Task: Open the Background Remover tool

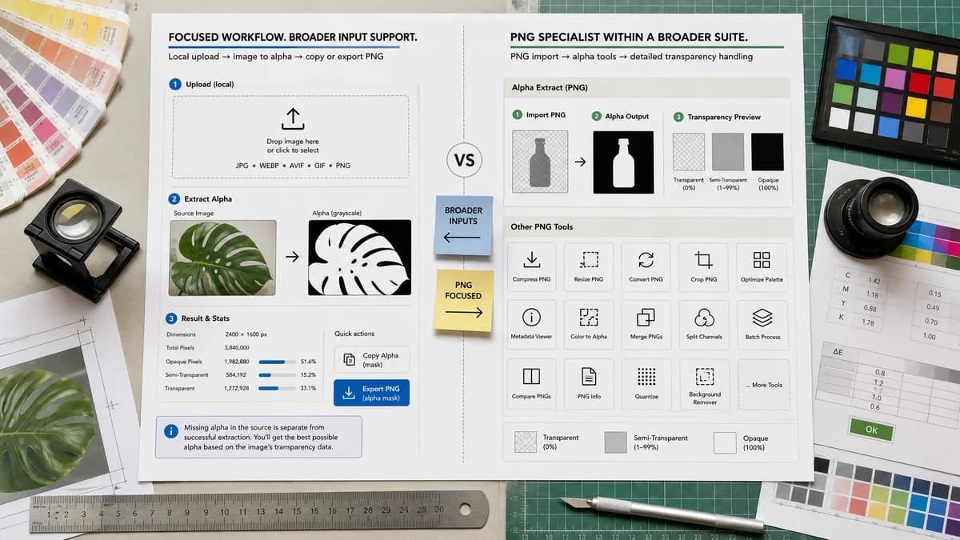Action: point(704,383)
